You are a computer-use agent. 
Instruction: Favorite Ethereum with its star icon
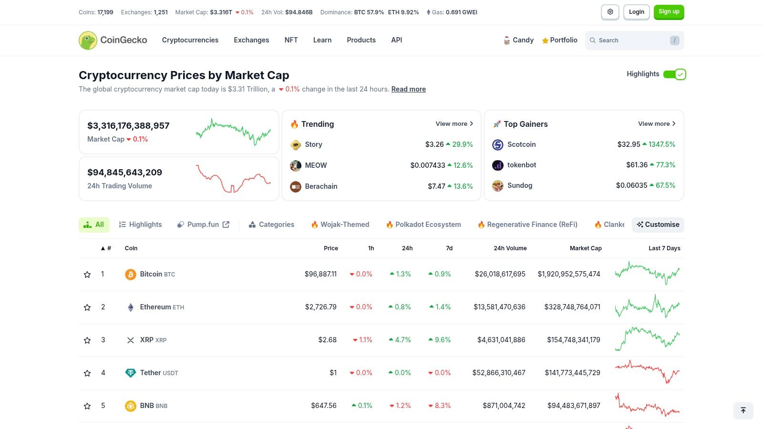coord(87,307)
